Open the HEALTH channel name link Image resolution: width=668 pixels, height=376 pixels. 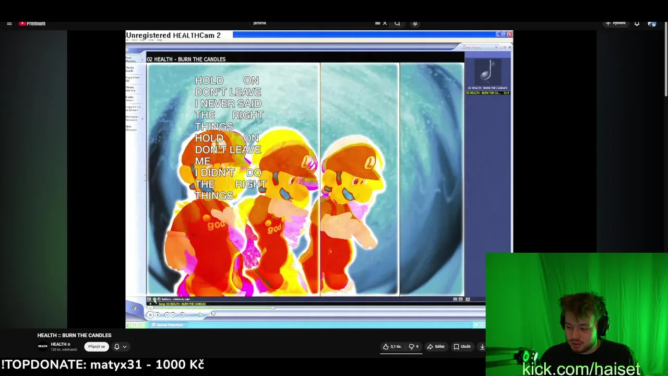(x=58, y=344)
